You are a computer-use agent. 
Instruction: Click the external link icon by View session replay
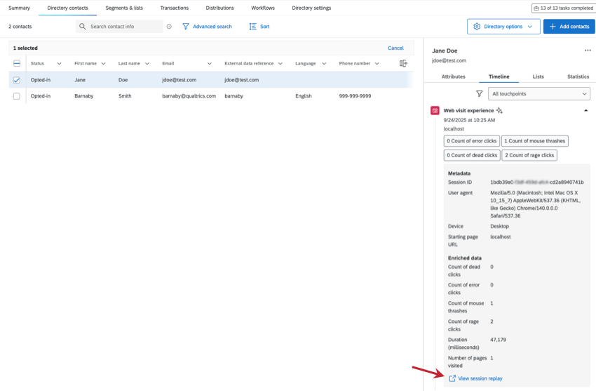click(452, 378)
